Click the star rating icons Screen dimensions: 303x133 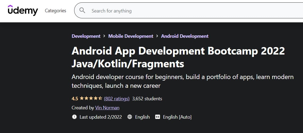[91, 98]
